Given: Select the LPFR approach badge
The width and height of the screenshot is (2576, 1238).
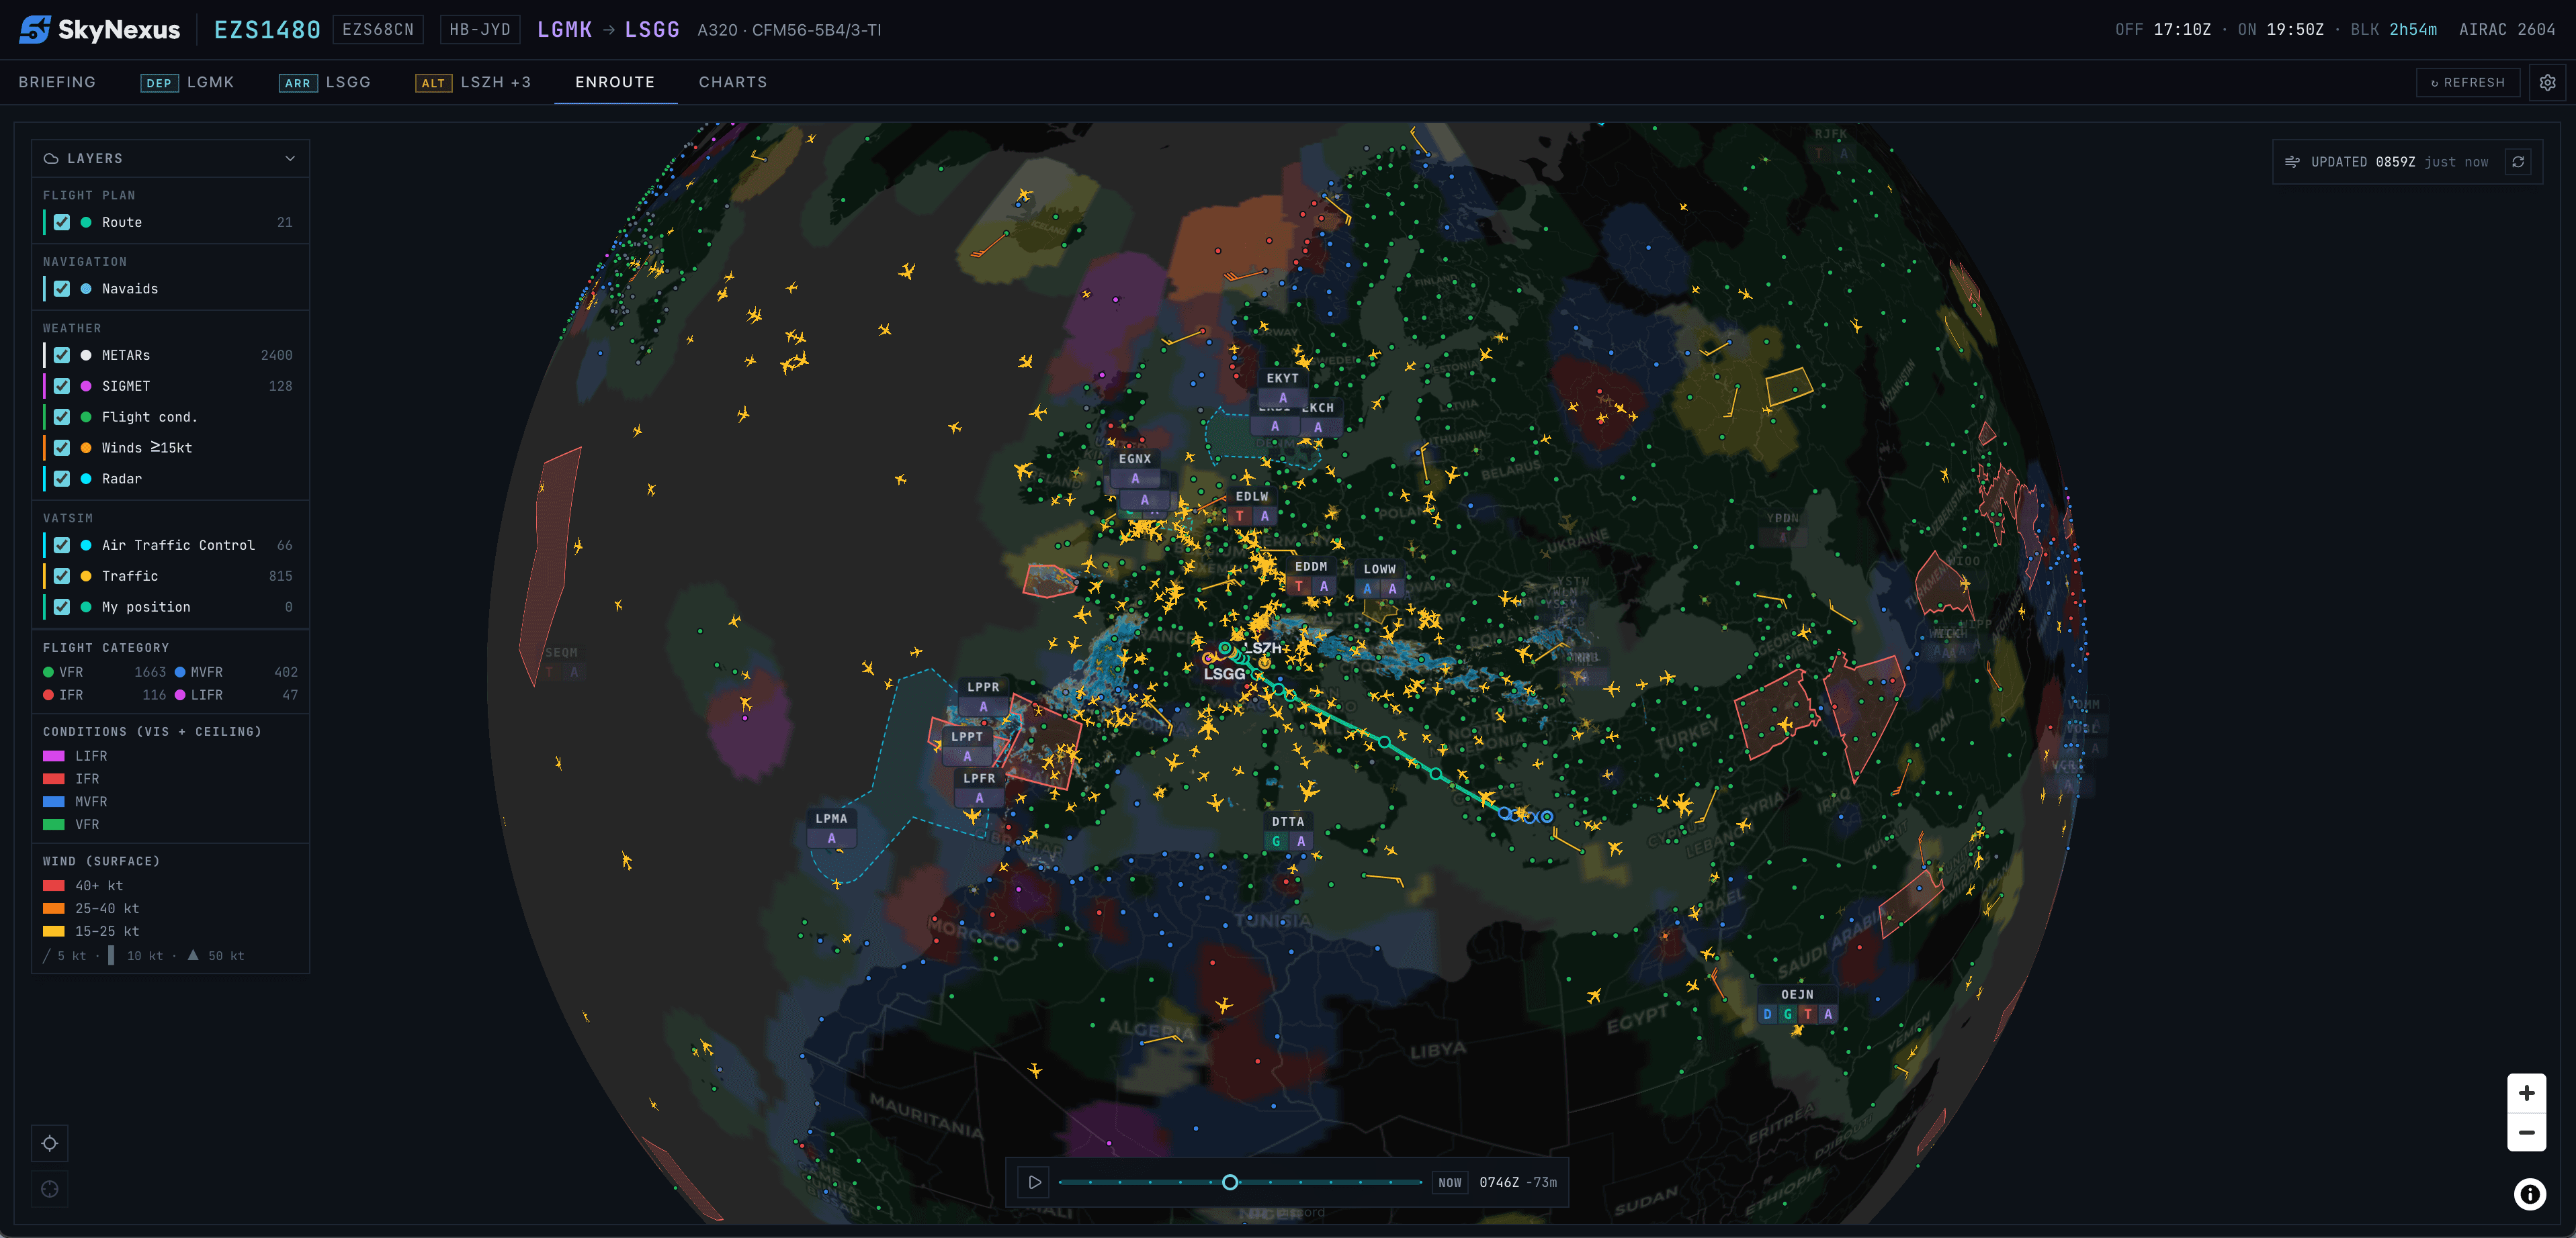Looking at the screenshot, I should click(979, 798).
